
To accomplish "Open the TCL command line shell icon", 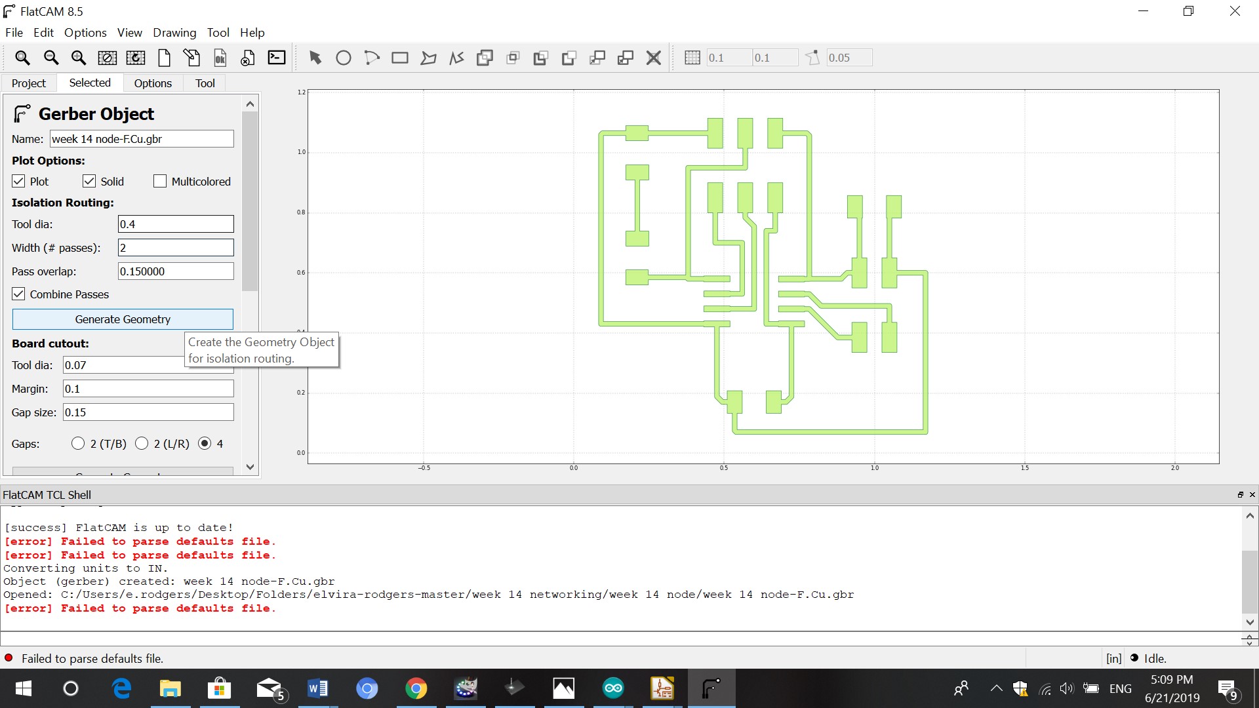I will pos(277,58).
